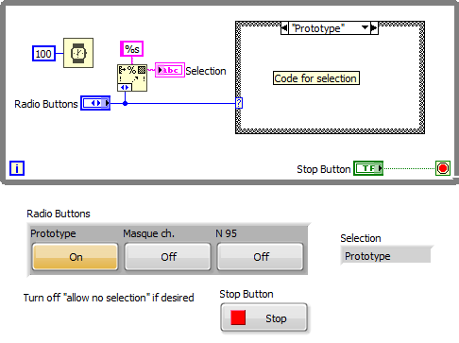Go to next case with right arrow
The height and width of the screenshot is (343, 459).
click(374, 28)
